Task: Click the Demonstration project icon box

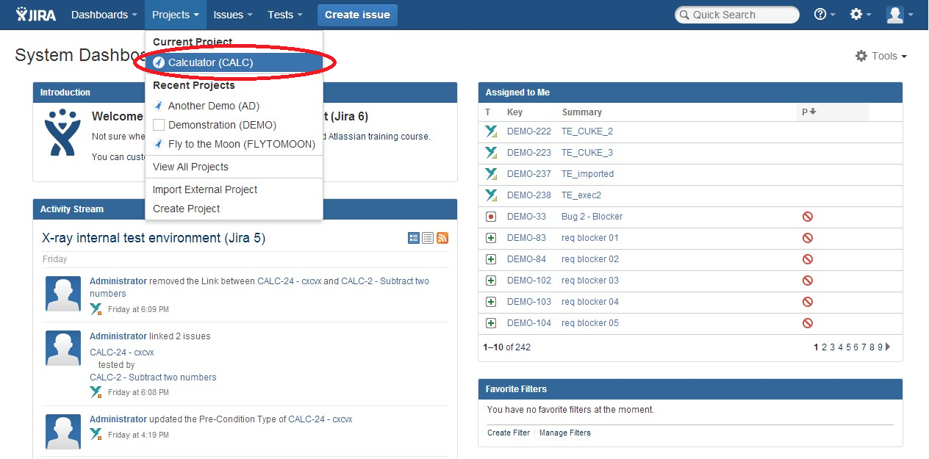Action: 158,125
